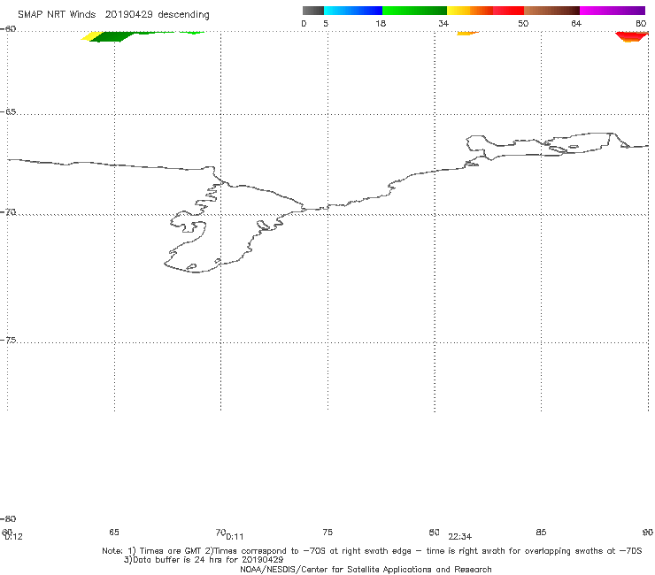Click the '64' label under the color bar
The height and width of the screenshot is (575, 655).
coord(576,24)
